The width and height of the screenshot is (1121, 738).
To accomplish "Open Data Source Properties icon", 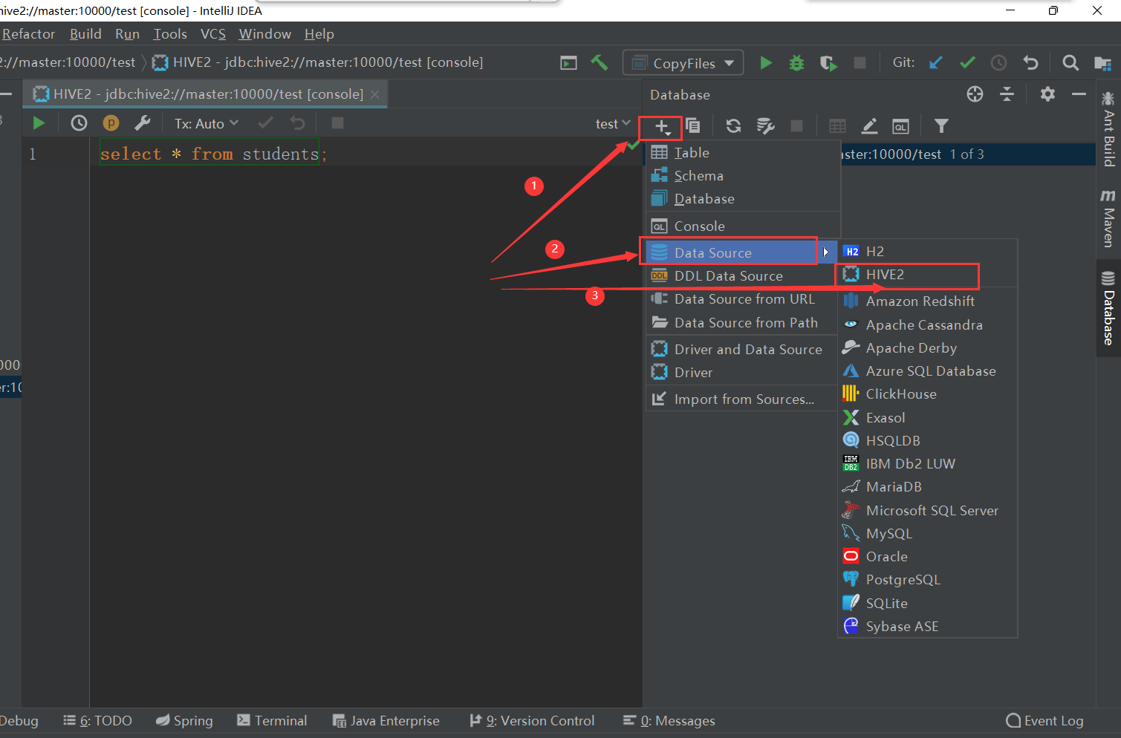I will (765, 125).
